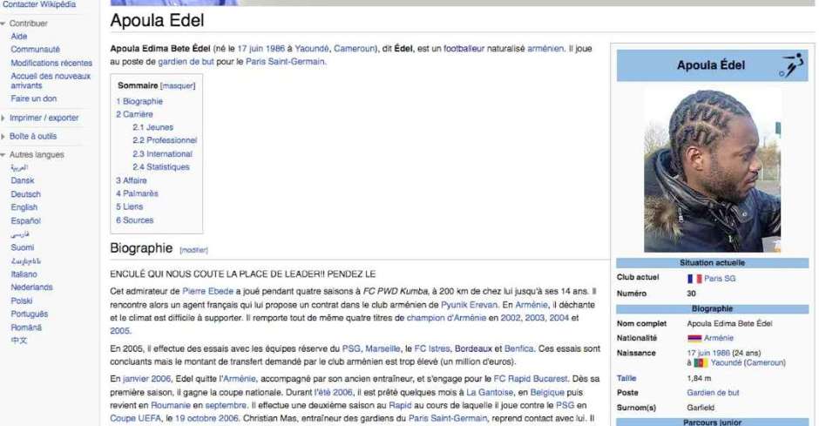
Task: Jump to 1 Biographie in Sommaire
Action: tap(139, 101)
